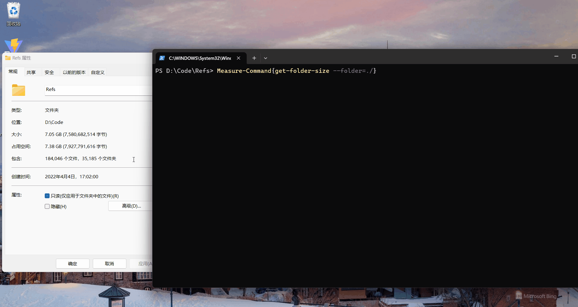
Task: Open the 以前的版本 tab
Action: [x=74, y=72]
